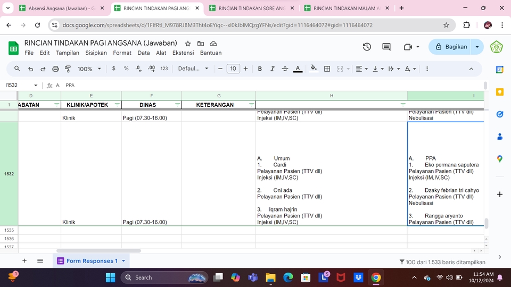
Task: Toggle bold formatting
Action: (x=260, y=69)
